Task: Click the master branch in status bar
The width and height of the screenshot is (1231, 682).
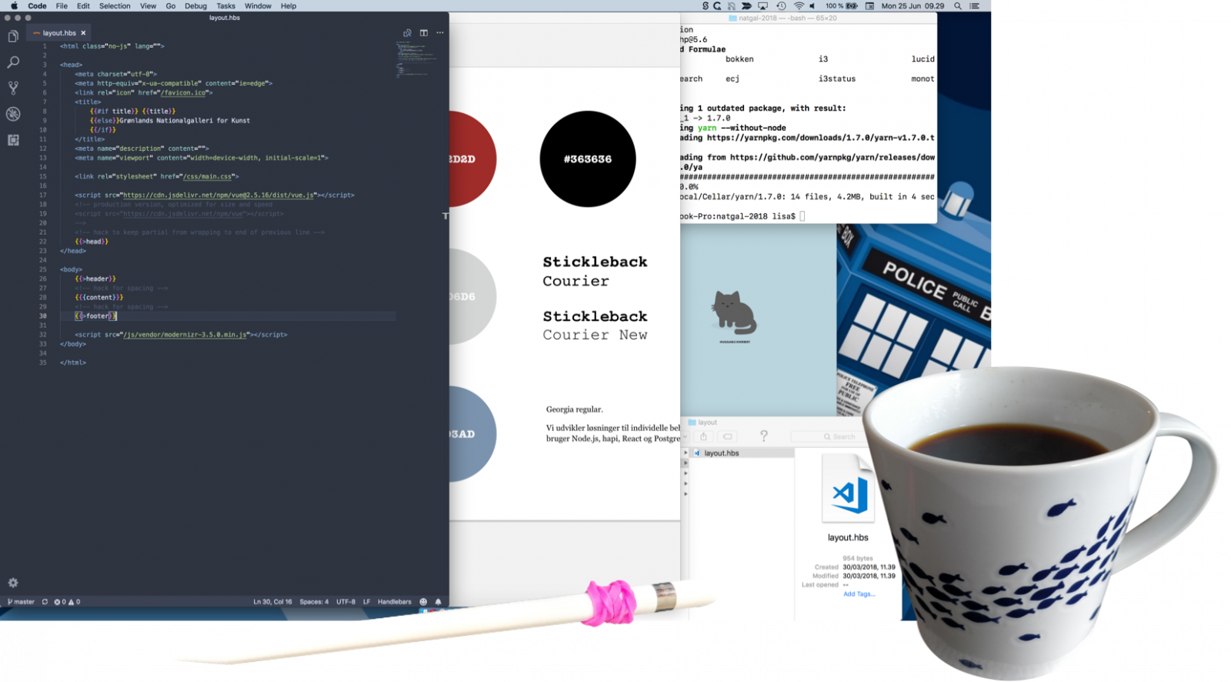Action: click(x=21, y=602)
